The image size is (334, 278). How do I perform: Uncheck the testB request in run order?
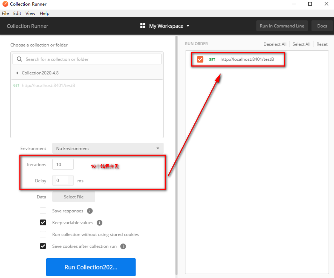[200, 59]
